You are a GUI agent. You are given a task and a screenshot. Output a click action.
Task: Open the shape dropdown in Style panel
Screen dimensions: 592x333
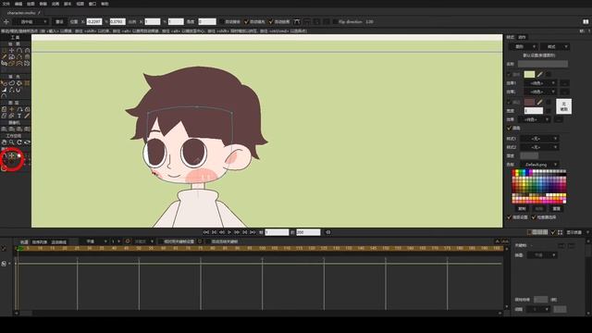tap(523, 47)
